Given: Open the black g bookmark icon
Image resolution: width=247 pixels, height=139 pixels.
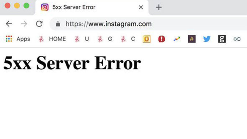Looking at the screenshot, I should pyautogui.click(x=222, y=39).
